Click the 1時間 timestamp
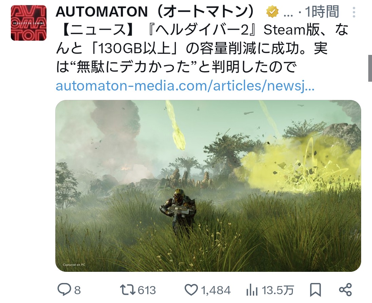Viewport: 372px width, 303px height. click(x=322, y=12)
